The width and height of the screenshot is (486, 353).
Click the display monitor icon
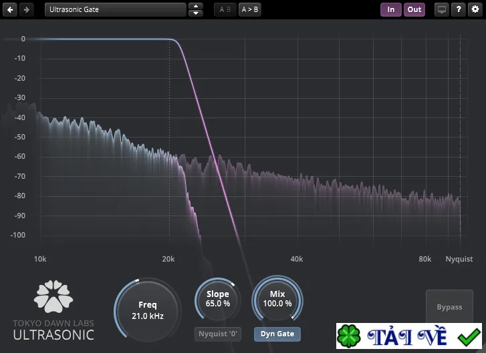pyautogui.click(x=442, y=9)
